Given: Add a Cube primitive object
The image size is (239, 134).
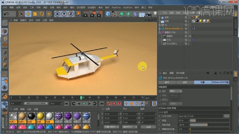Looking at the screenshot, I should point(108,14).
